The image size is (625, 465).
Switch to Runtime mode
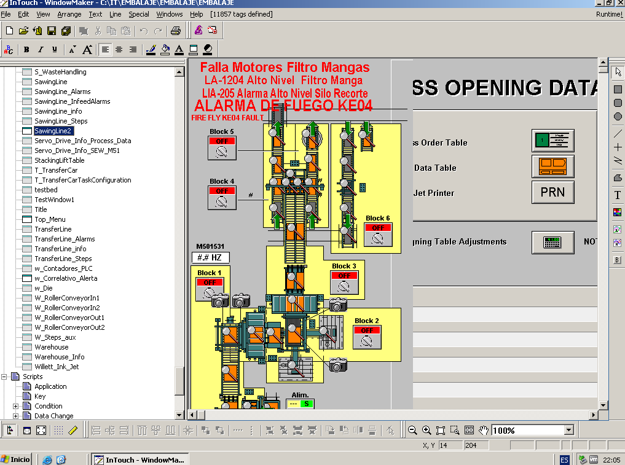click(608, 14)
